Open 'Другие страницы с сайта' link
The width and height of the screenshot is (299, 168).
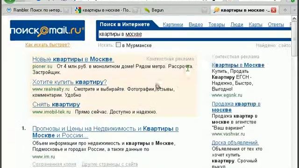(110, 164)
